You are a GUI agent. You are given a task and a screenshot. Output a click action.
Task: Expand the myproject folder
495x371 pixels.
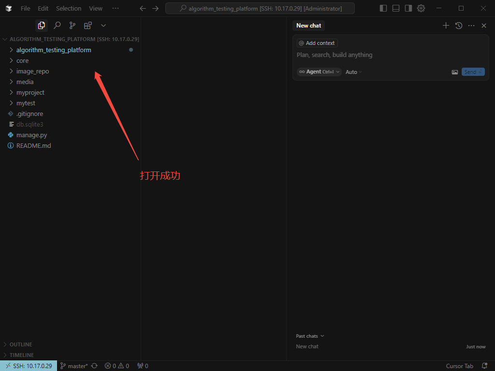71,92
